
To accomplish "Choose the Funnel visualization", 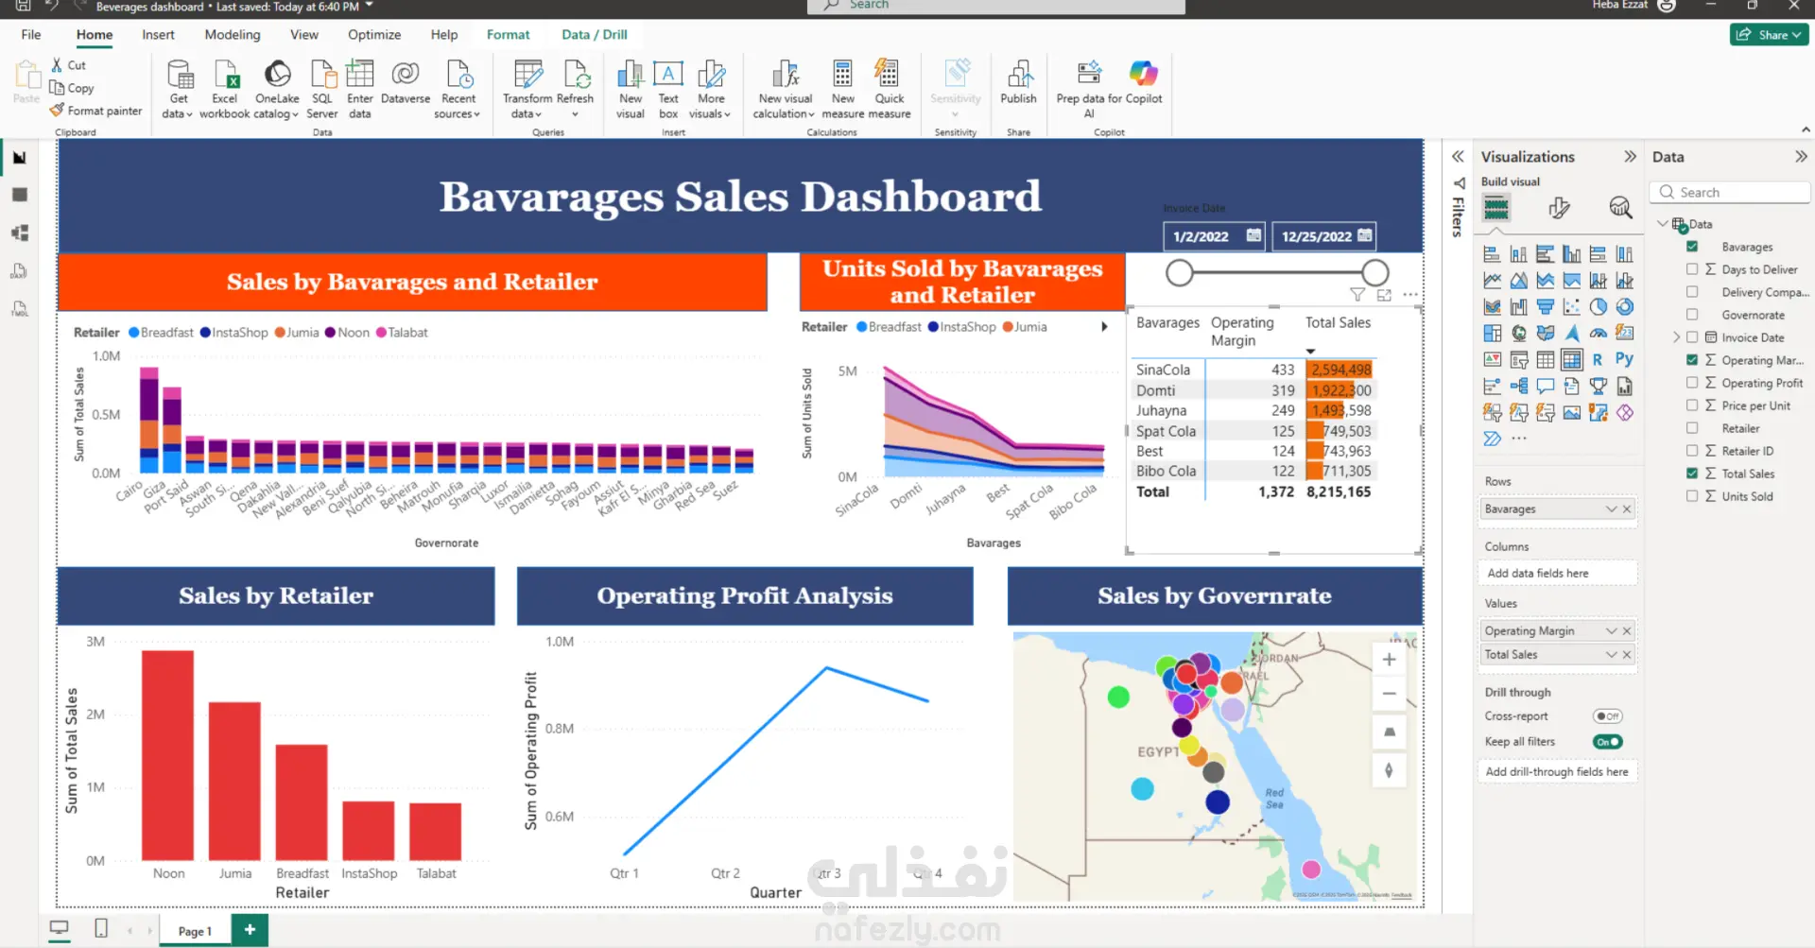I will pyautogui.click(x=1546, y=307).
